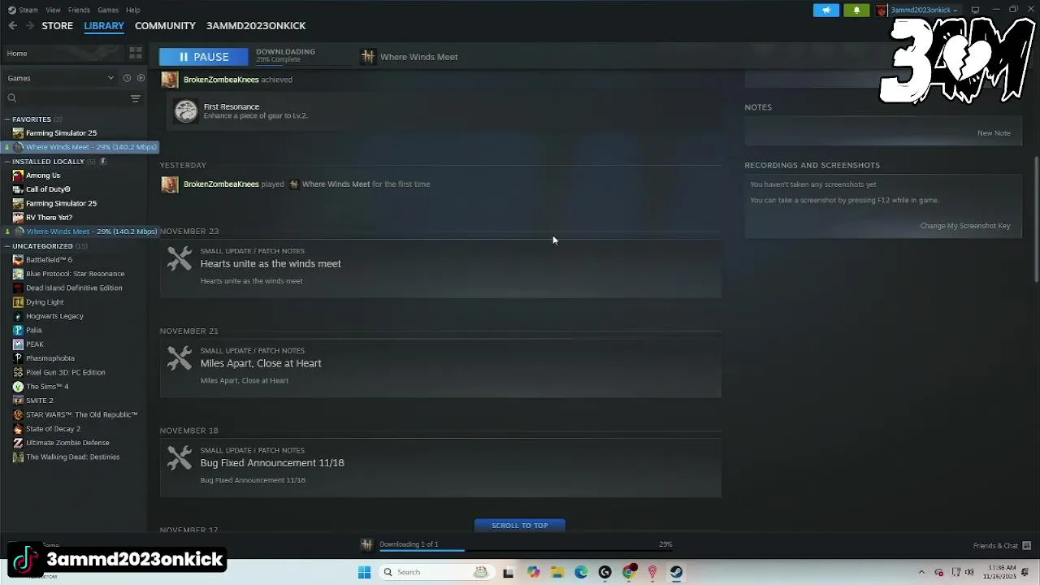Select The Walking Dead: Destinies
Viewport: 1040px width, 585px height.
point(72,457)
